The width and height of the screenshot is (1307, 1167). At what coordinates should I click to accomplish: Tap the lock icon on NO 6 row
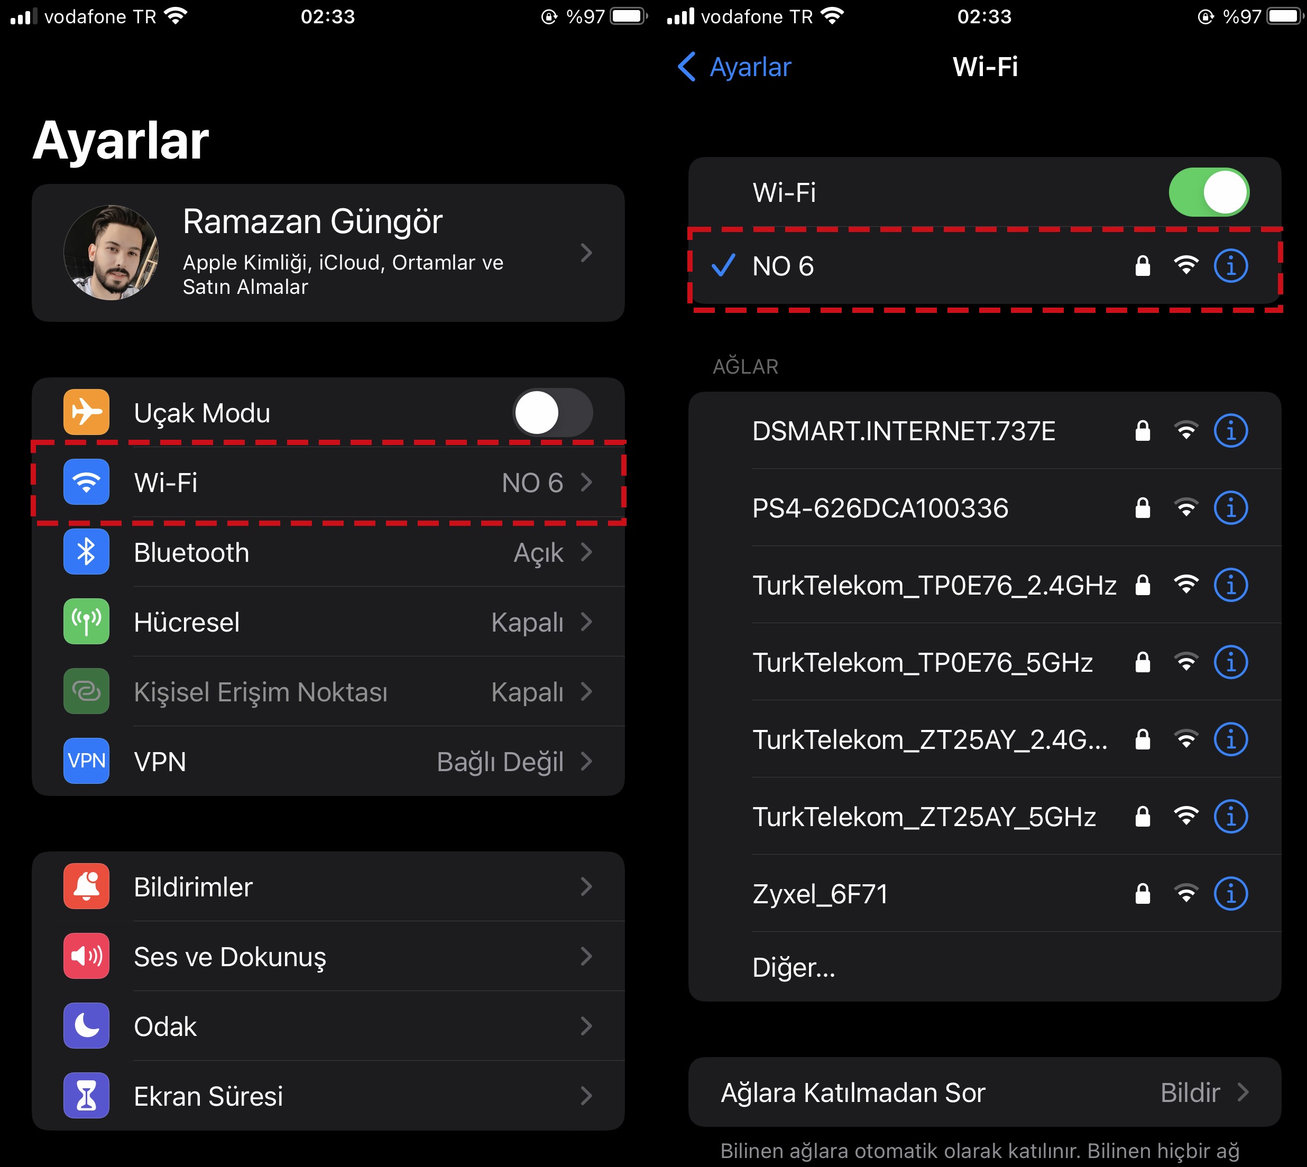coord(1142,265)
